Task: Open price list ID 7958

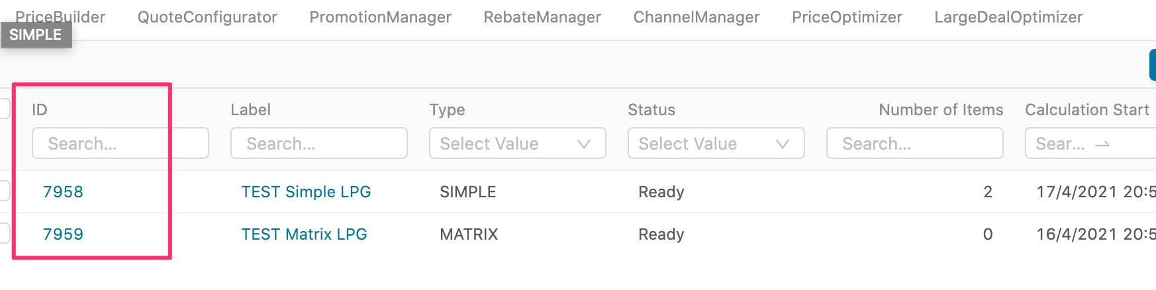Action: (63, 192)
